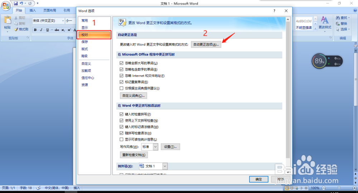Toggle 标记重复单词 checkbox
358x193 pixels.
[x=121, y=82]
